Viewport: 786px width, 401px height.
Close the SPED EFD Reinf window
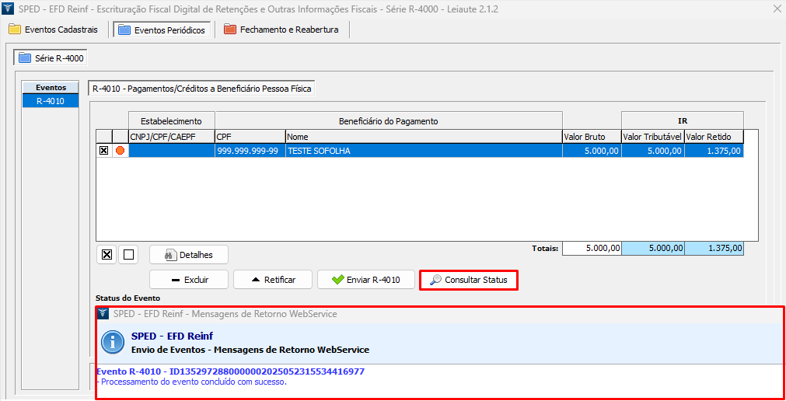(776, 9)
